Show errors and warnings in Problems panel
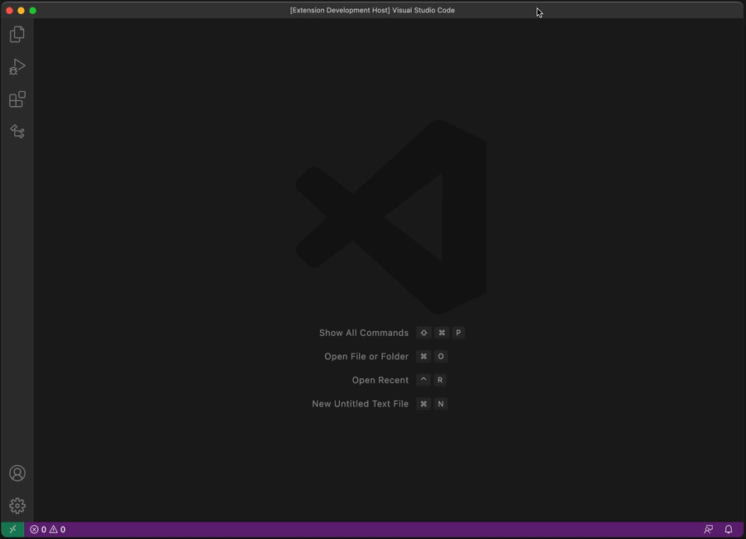 (x=47, y=529)
